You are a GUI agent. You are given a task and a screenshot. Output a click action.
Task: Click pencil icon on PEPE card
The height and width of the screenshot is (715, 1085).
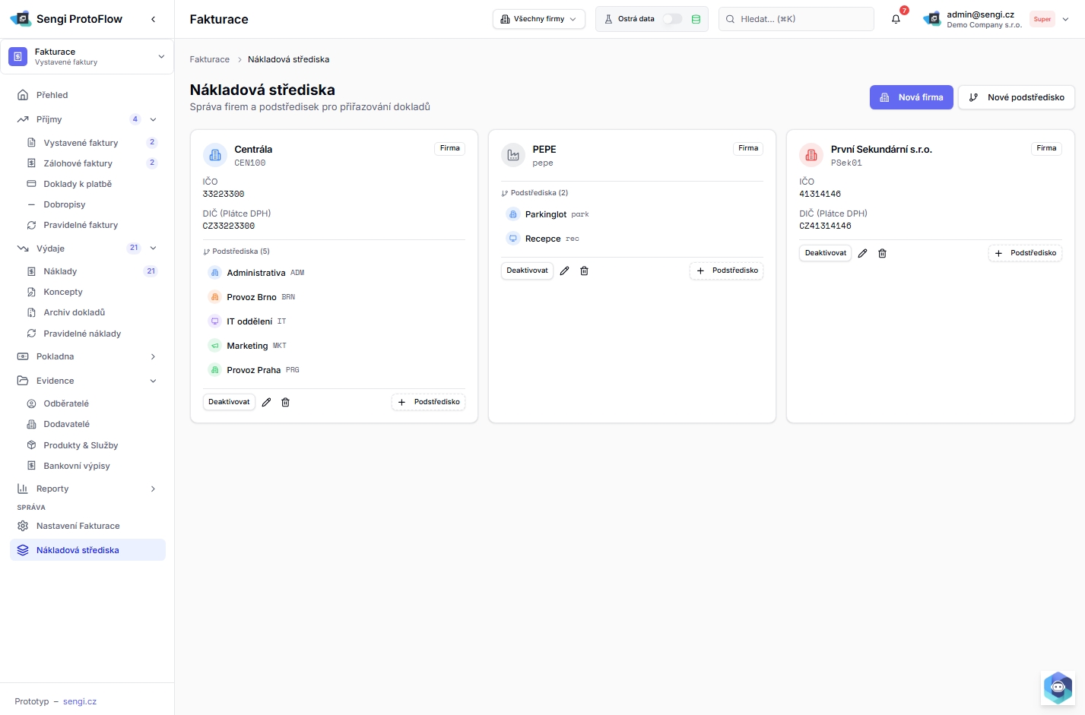(x=564, y=270)
